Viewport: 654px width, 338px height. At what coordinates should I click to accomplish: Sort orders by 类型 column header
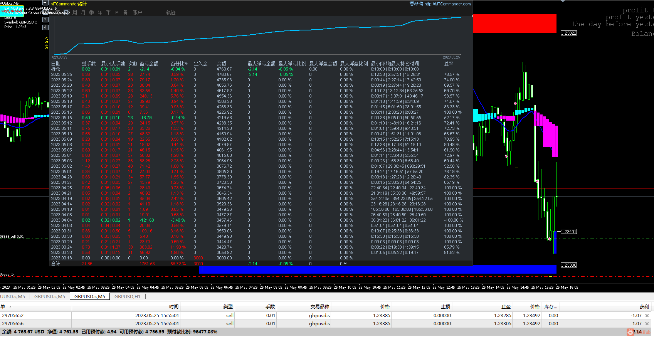(228, 307)
